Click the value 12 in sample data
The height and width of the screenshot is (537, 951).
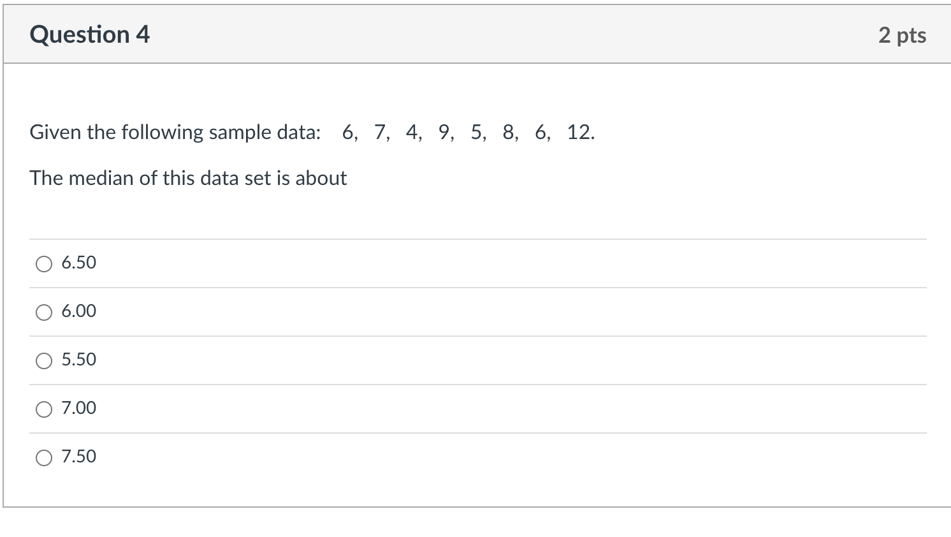(579, 132)
